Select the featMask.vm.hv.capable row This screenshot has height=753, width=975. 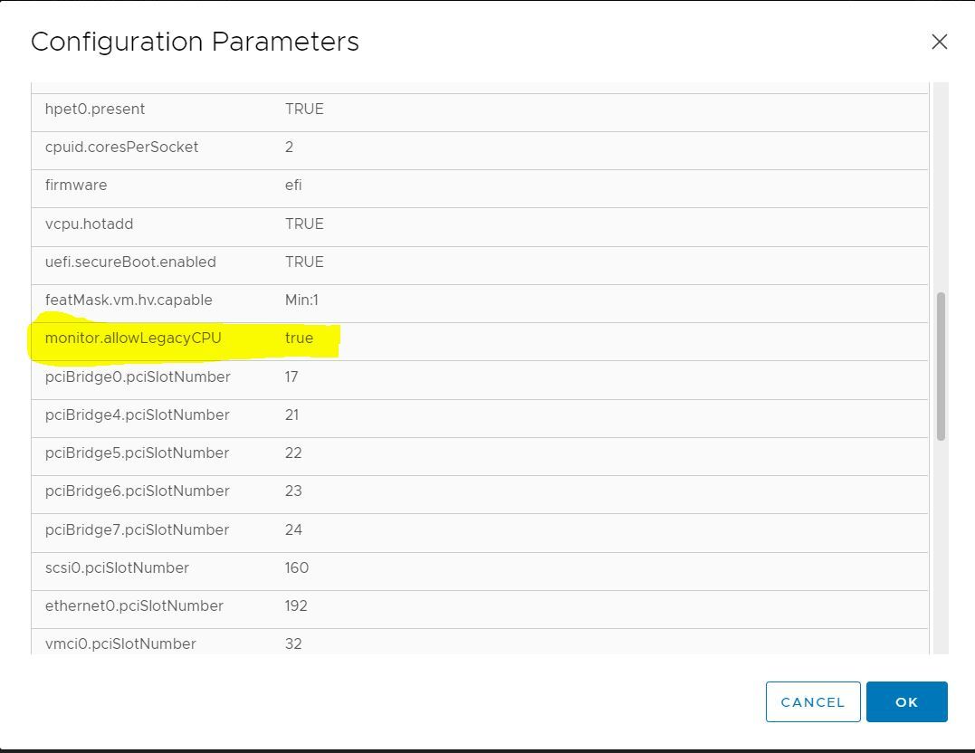(x=129, y=300)
